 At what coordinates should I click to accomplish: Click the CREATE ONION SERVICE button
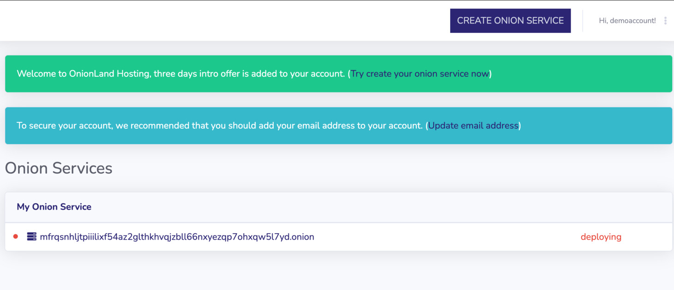[x=510, y=21]
